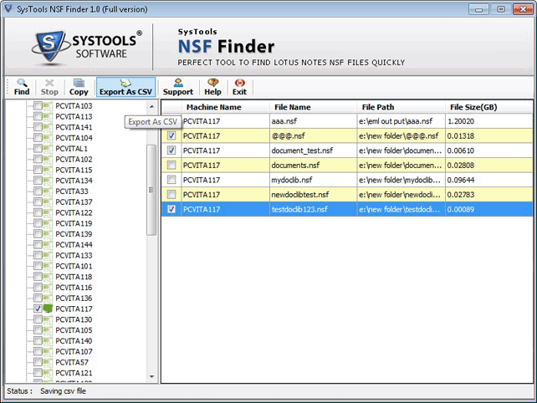Select PCVITA102 in the machine tree
537x403 pixels.
pos(74,159)
